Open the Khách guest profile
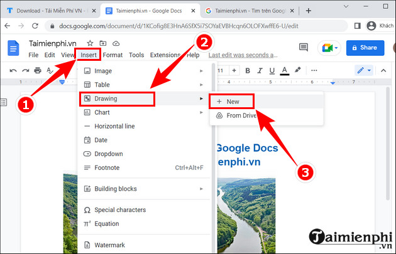Image resolution: width=396 pixels, height=254 pixels. (380, 26)
